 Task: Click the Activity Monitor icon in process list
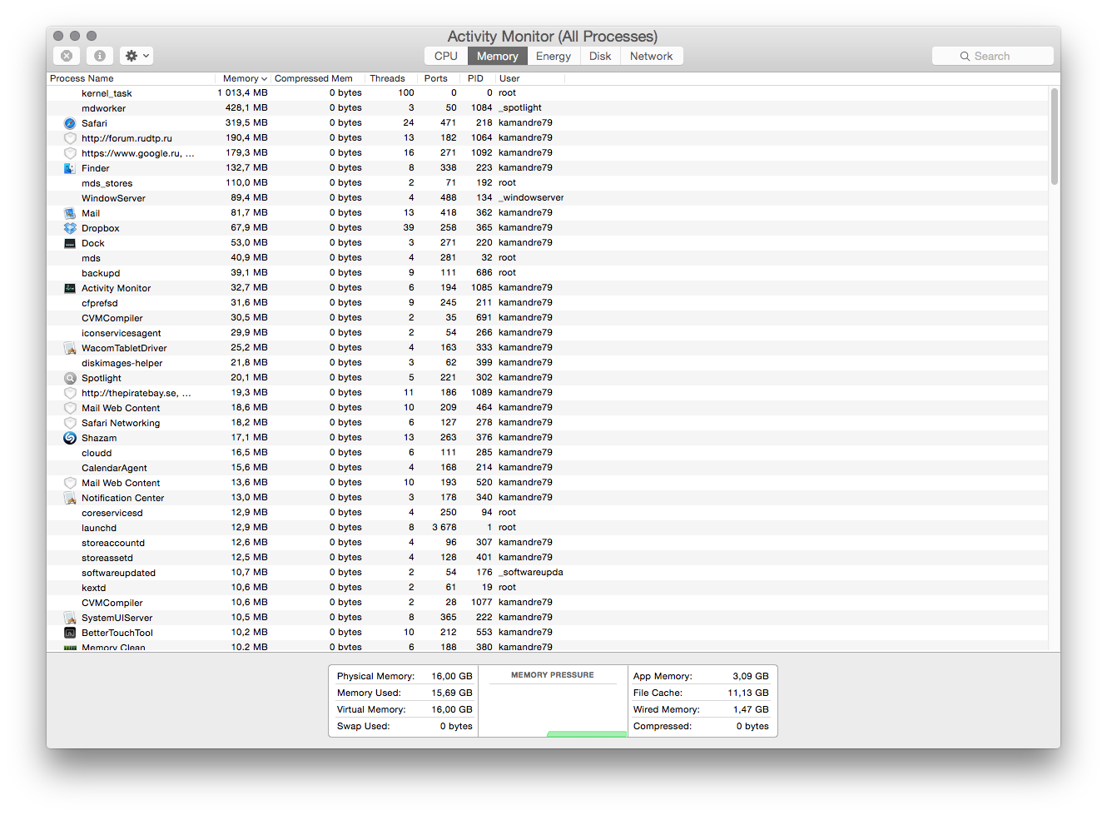70,288
